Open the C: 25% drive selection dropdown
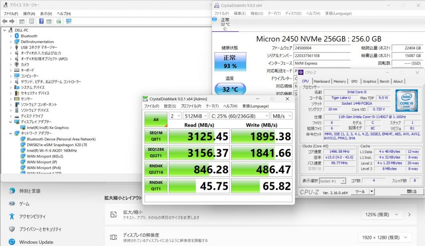The width and height of the screenshot is (425, 246). 239,116
